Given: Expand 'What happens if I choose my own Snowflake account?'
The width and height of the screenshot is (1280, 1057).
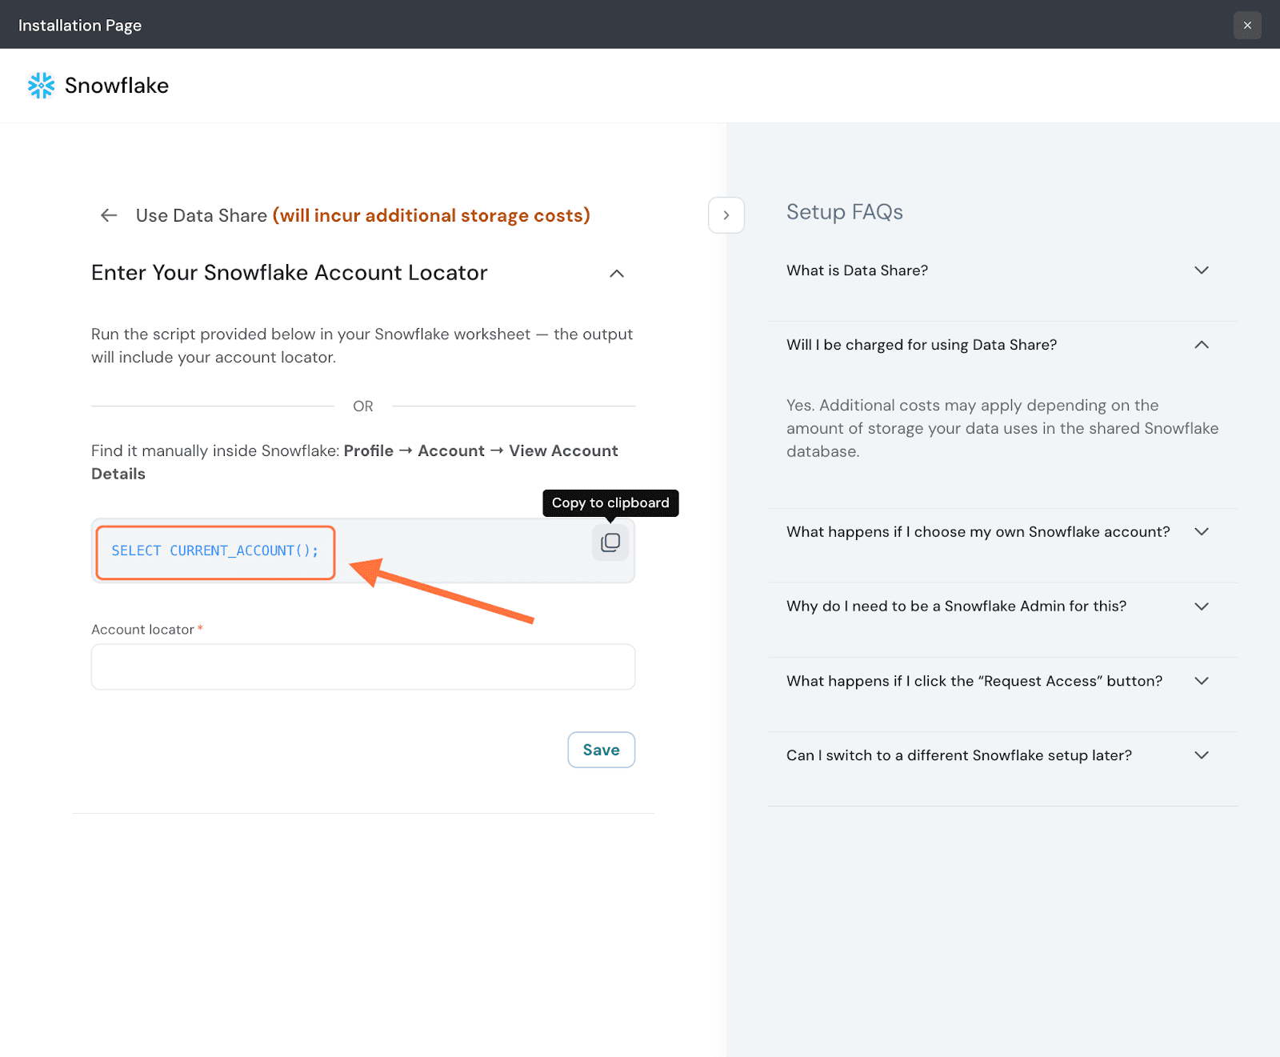Looking at the screenshot, I should point(1201,532).
